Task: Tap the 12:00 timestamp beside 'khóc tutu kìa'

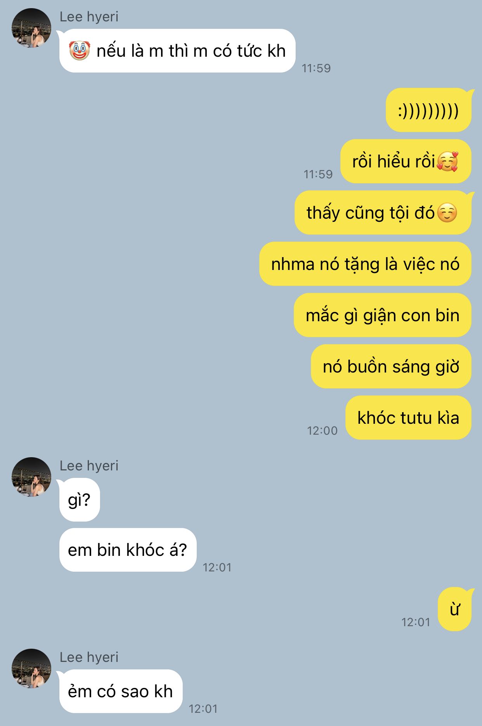Action: (322, 430)
